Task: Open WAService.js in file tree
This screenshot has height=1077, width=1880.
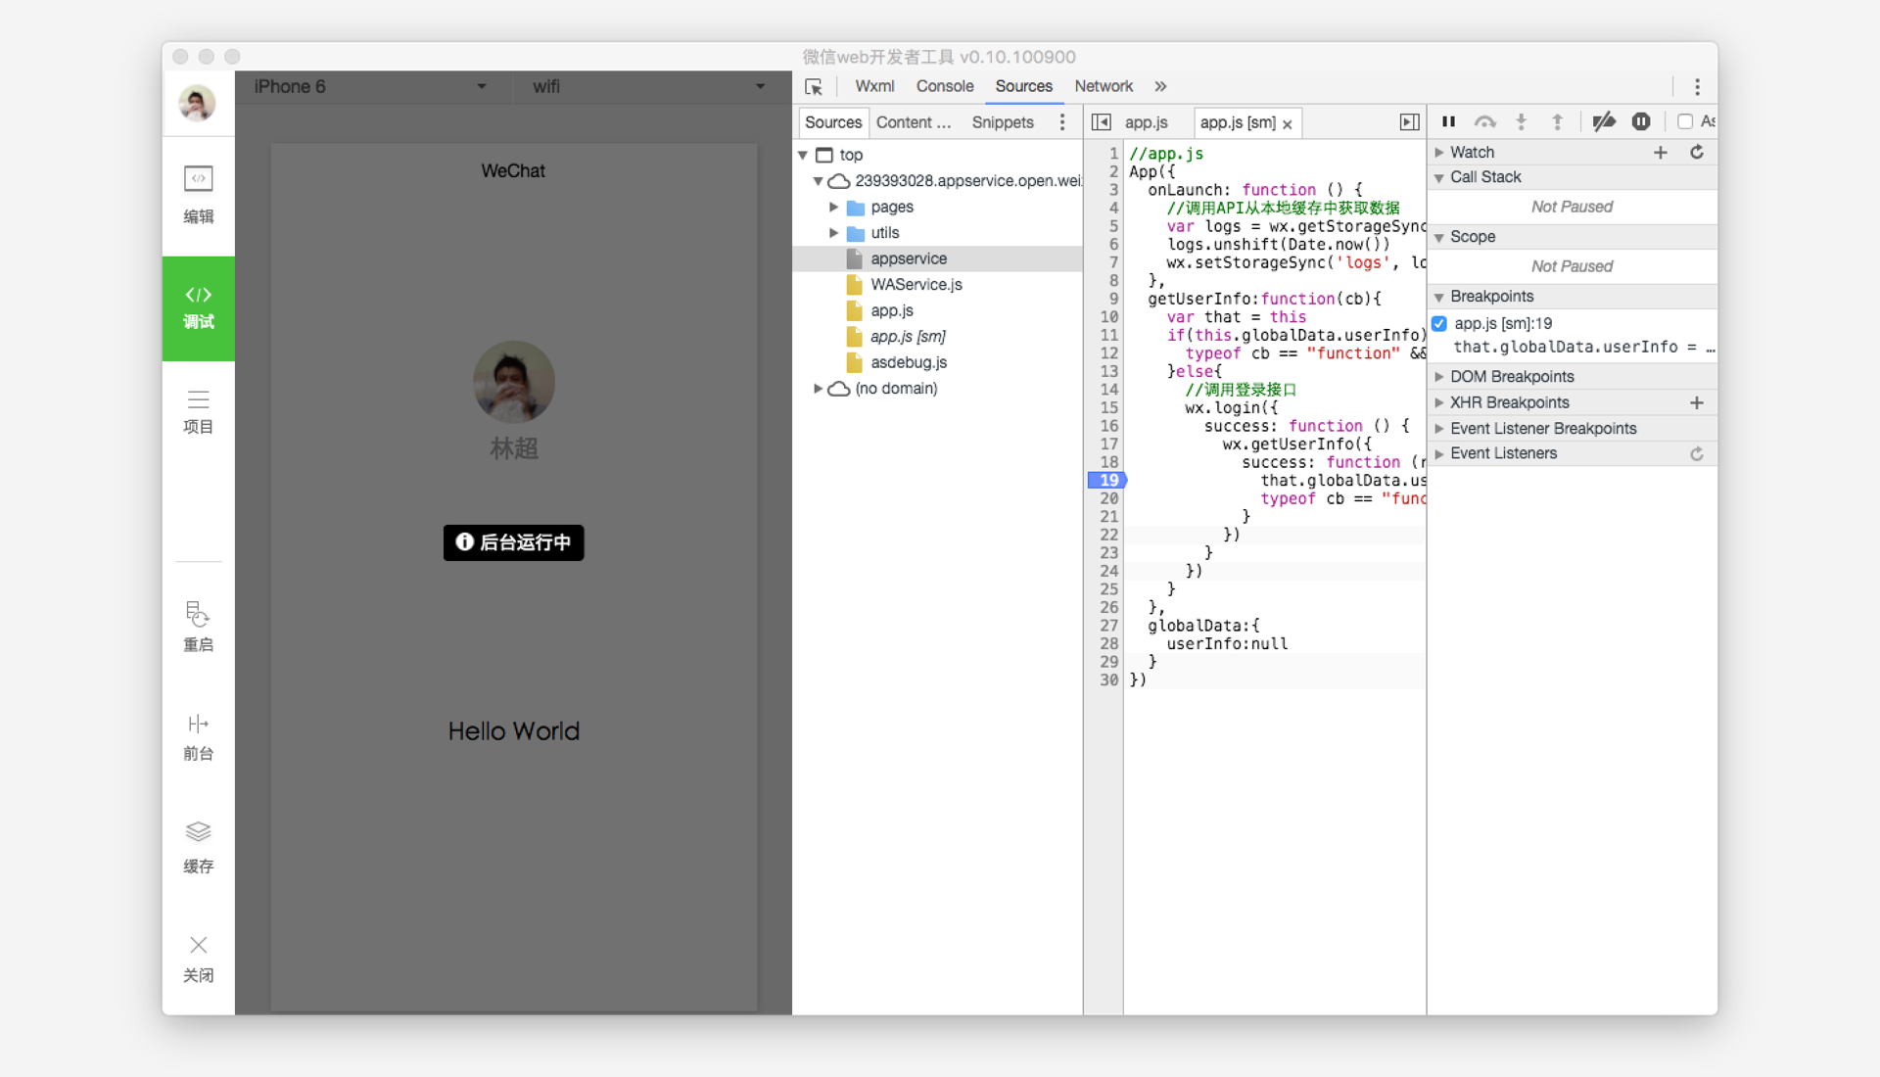Action: (x=916, y=284)
